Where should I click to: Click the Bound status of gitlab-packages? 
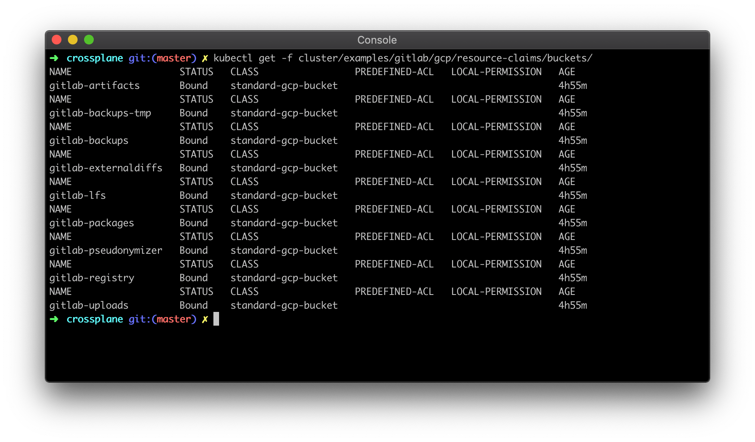[x=194, y=223]
